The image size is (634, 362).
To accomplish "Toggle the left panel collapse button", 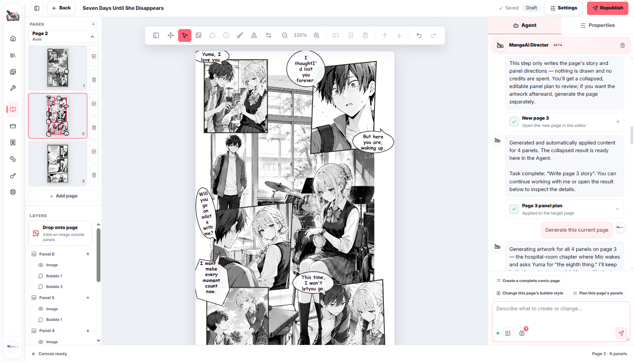I will pyautogui.click(x=37, y=8).
